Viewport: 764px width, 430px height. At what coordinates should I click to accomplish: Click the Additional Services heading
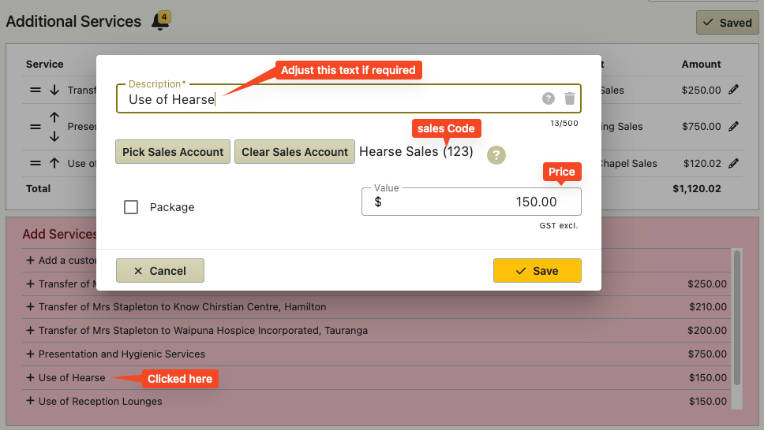click(x=73, y=21)
